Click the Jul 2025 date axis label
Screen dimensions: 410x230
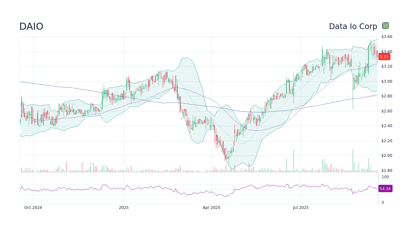pyautogui.click(x=301, y=208)
